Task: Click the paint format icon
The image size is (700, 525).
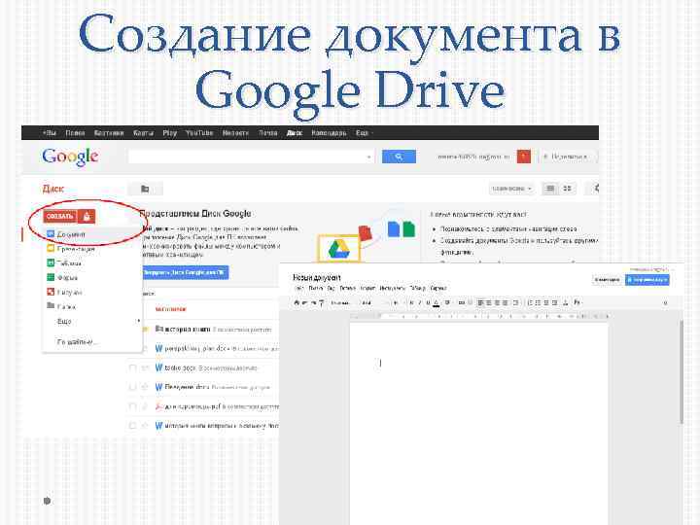Action: [x=321, y=302]
